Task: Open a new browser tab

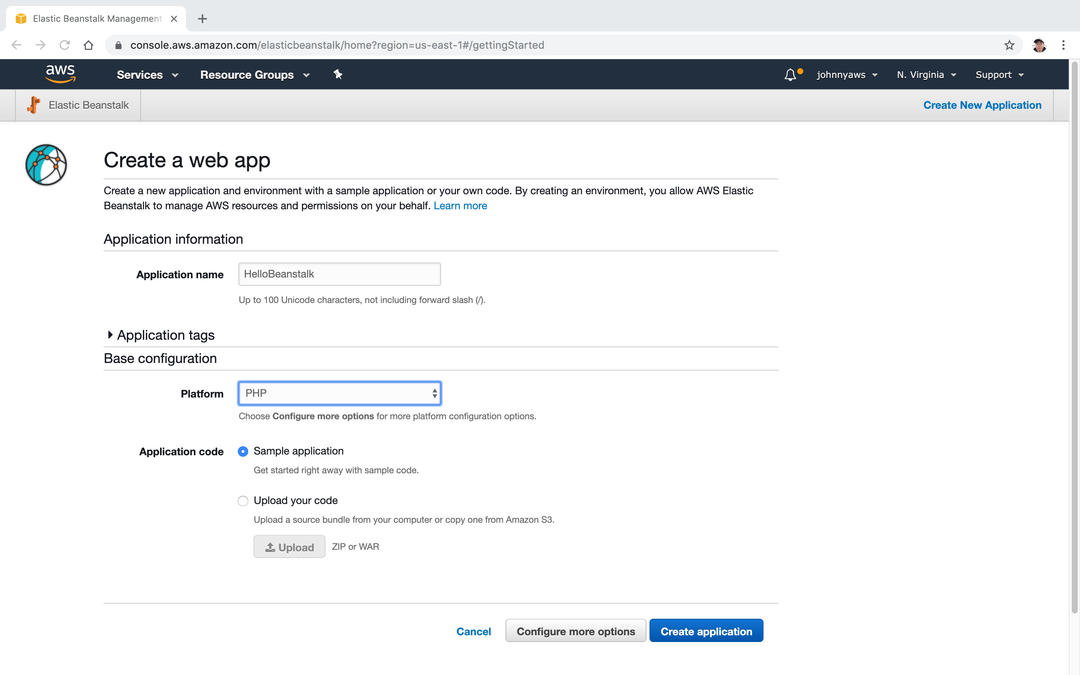Action: click(x=202, y=19)
